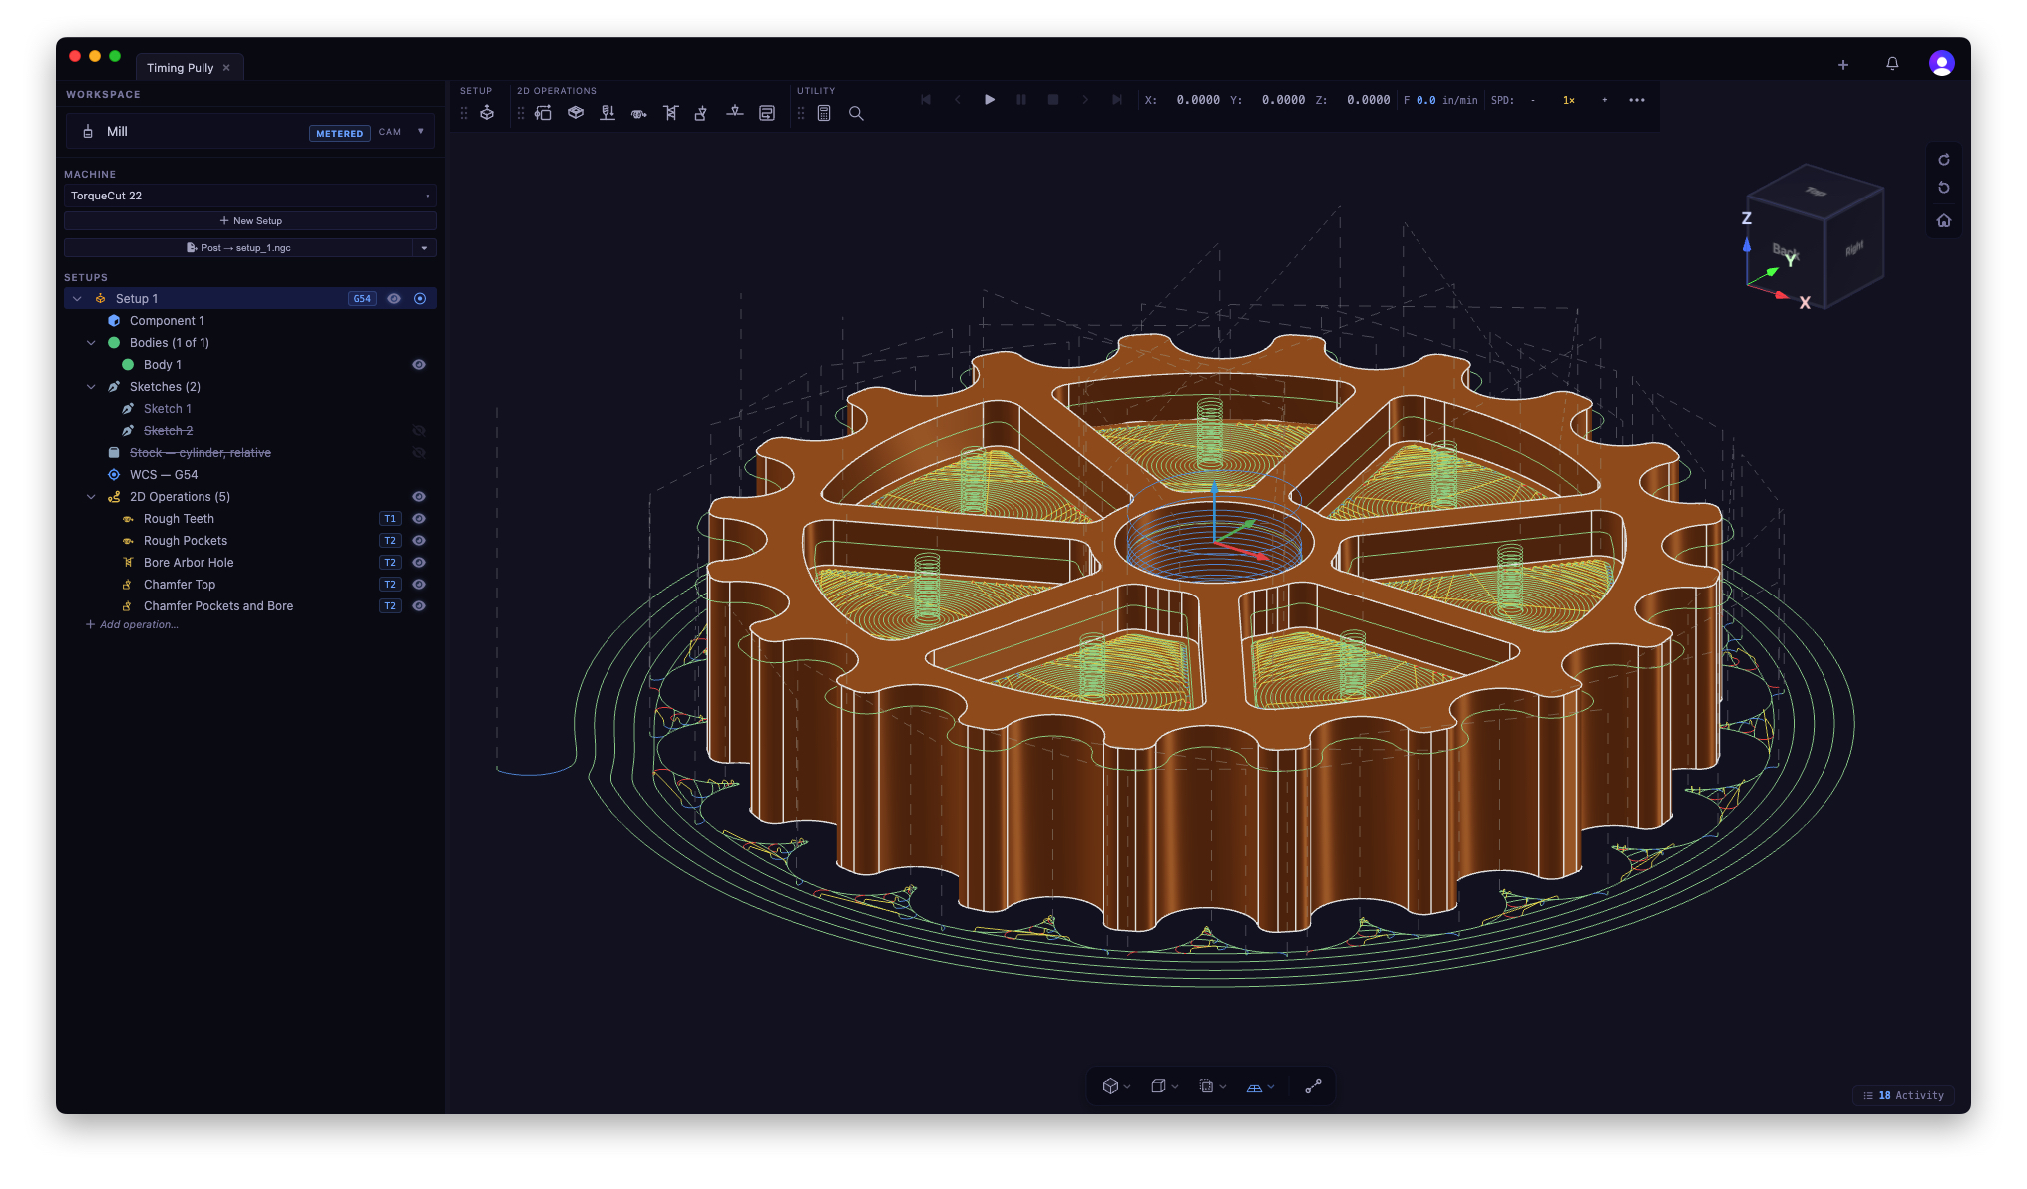Select the Rough Teeth operation
The image size is (2027, 1189).
(x=179, y=519)
